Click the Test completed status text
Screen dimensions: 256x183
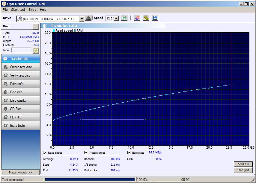(13, 180)
